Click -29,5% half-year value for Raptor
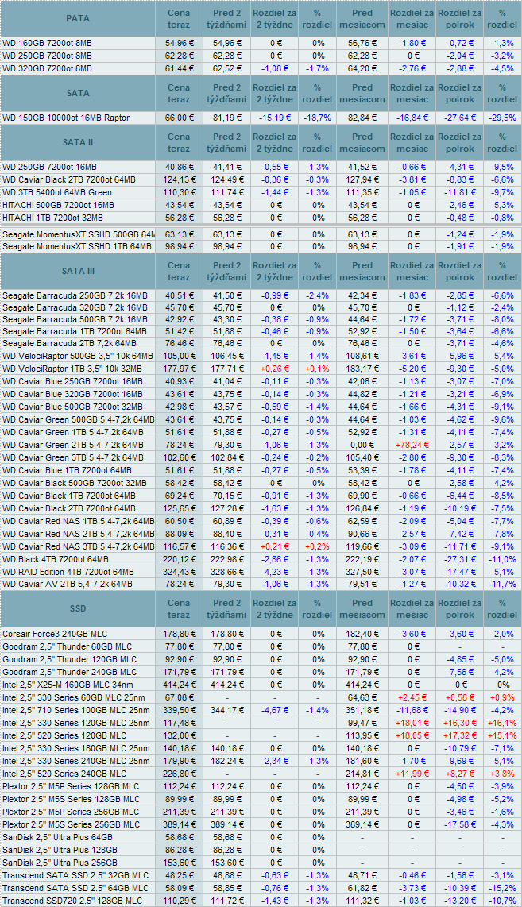The height and width of the screenshot is (907, 522). click(x=502, y=118)
